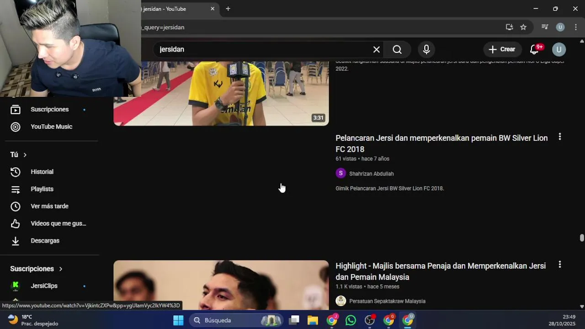Open more options for Highlight Majlis video
This screenshot has width=585, height=329.
tap(559, 265)
